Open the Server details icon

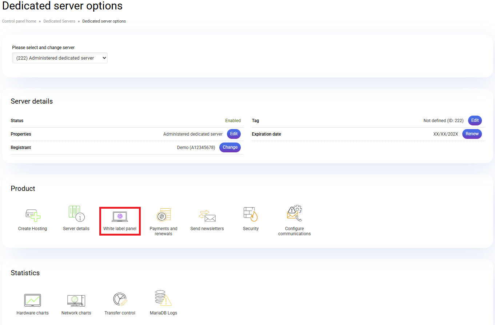76,214
